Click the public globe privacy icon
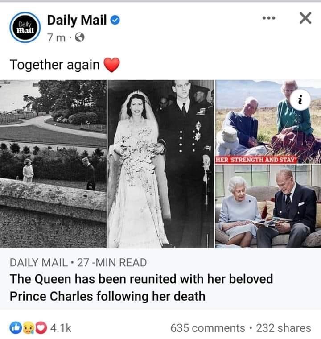 pos(79,37)
